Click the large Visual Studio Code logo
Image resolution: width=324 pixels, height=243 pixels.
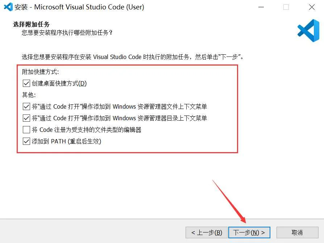(x=308, y=30)
